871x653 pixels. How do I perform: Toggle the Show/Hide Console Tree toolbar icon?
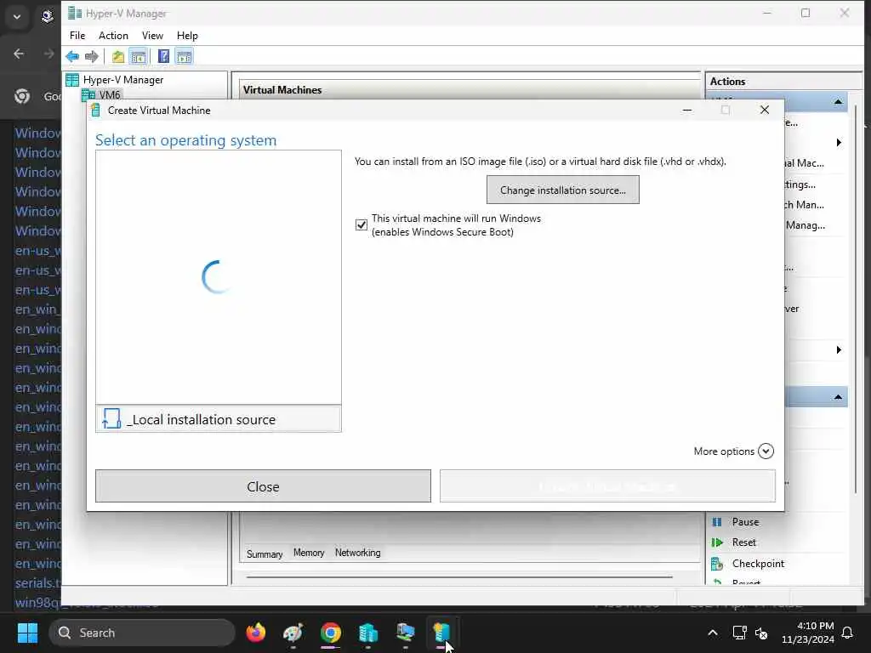point(139,56)
